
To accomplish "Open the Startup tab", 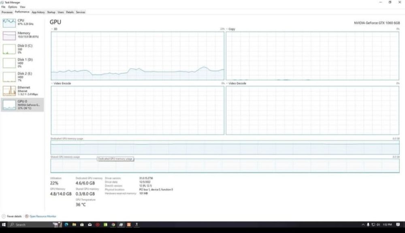I will 51,12.
